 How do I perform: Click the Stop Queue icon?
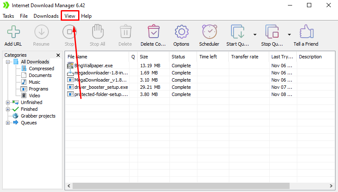pos(272,32)
